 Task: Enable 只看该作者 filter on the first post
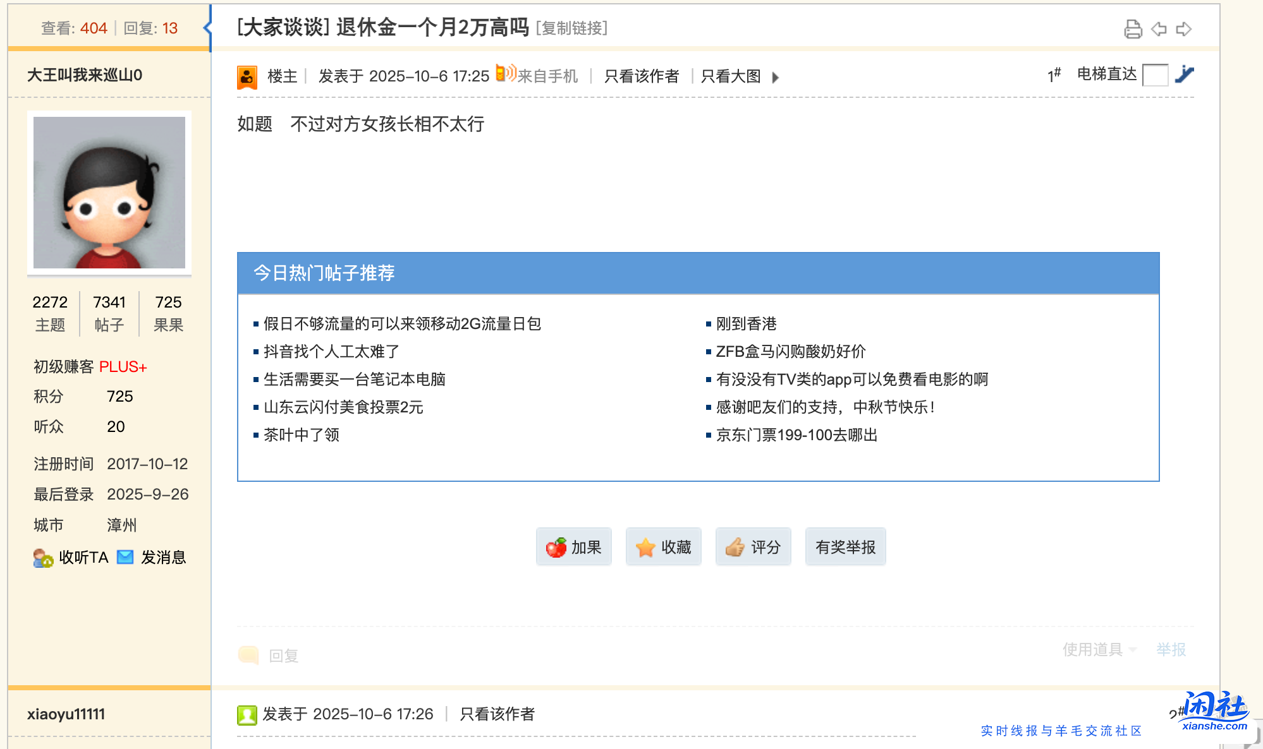click(x=640, y=76)
